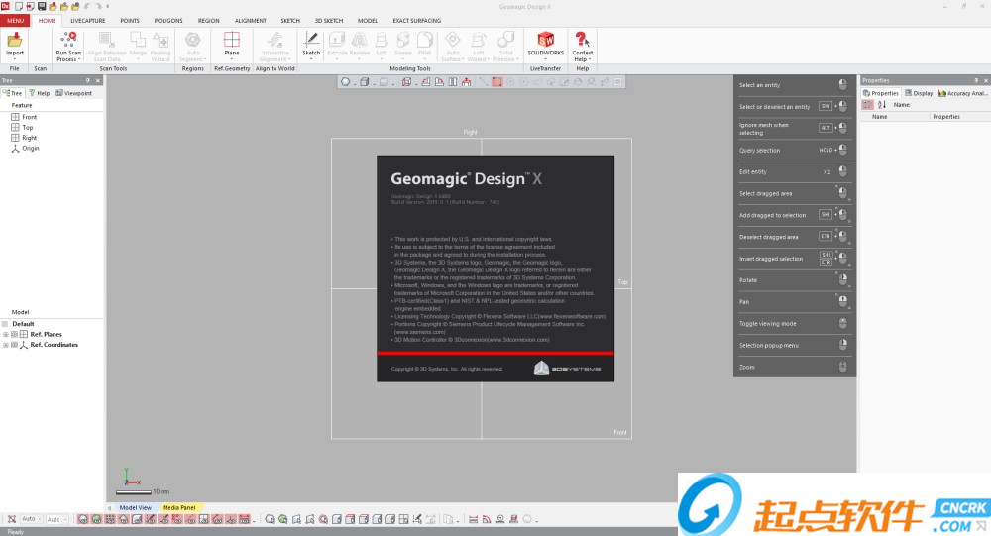Pin the Tree panel with pushpin icon
Viewport: 991px width, 536px height.
(x=87, y=80)
